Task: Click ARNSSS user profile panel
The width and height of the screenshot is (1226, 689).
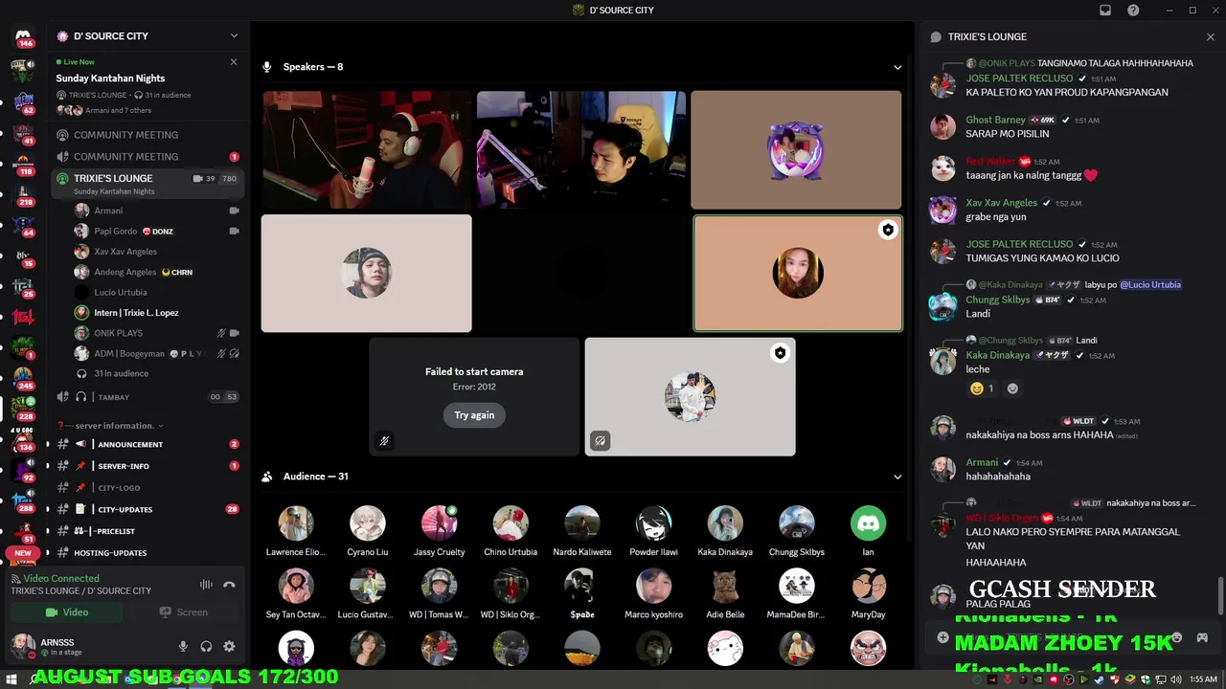Action: [x=88, y=646]
